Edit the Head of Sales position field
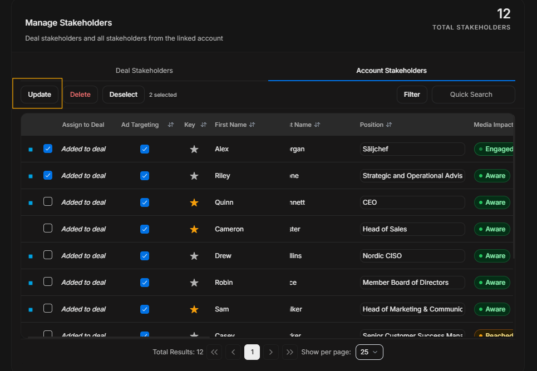The height and width of the screenshot is (371, 537). [412, 229]
